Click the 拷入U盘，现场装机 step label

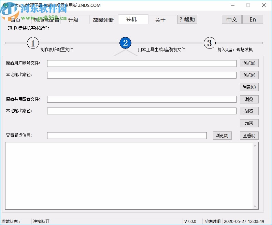click(x=235, y=50)
